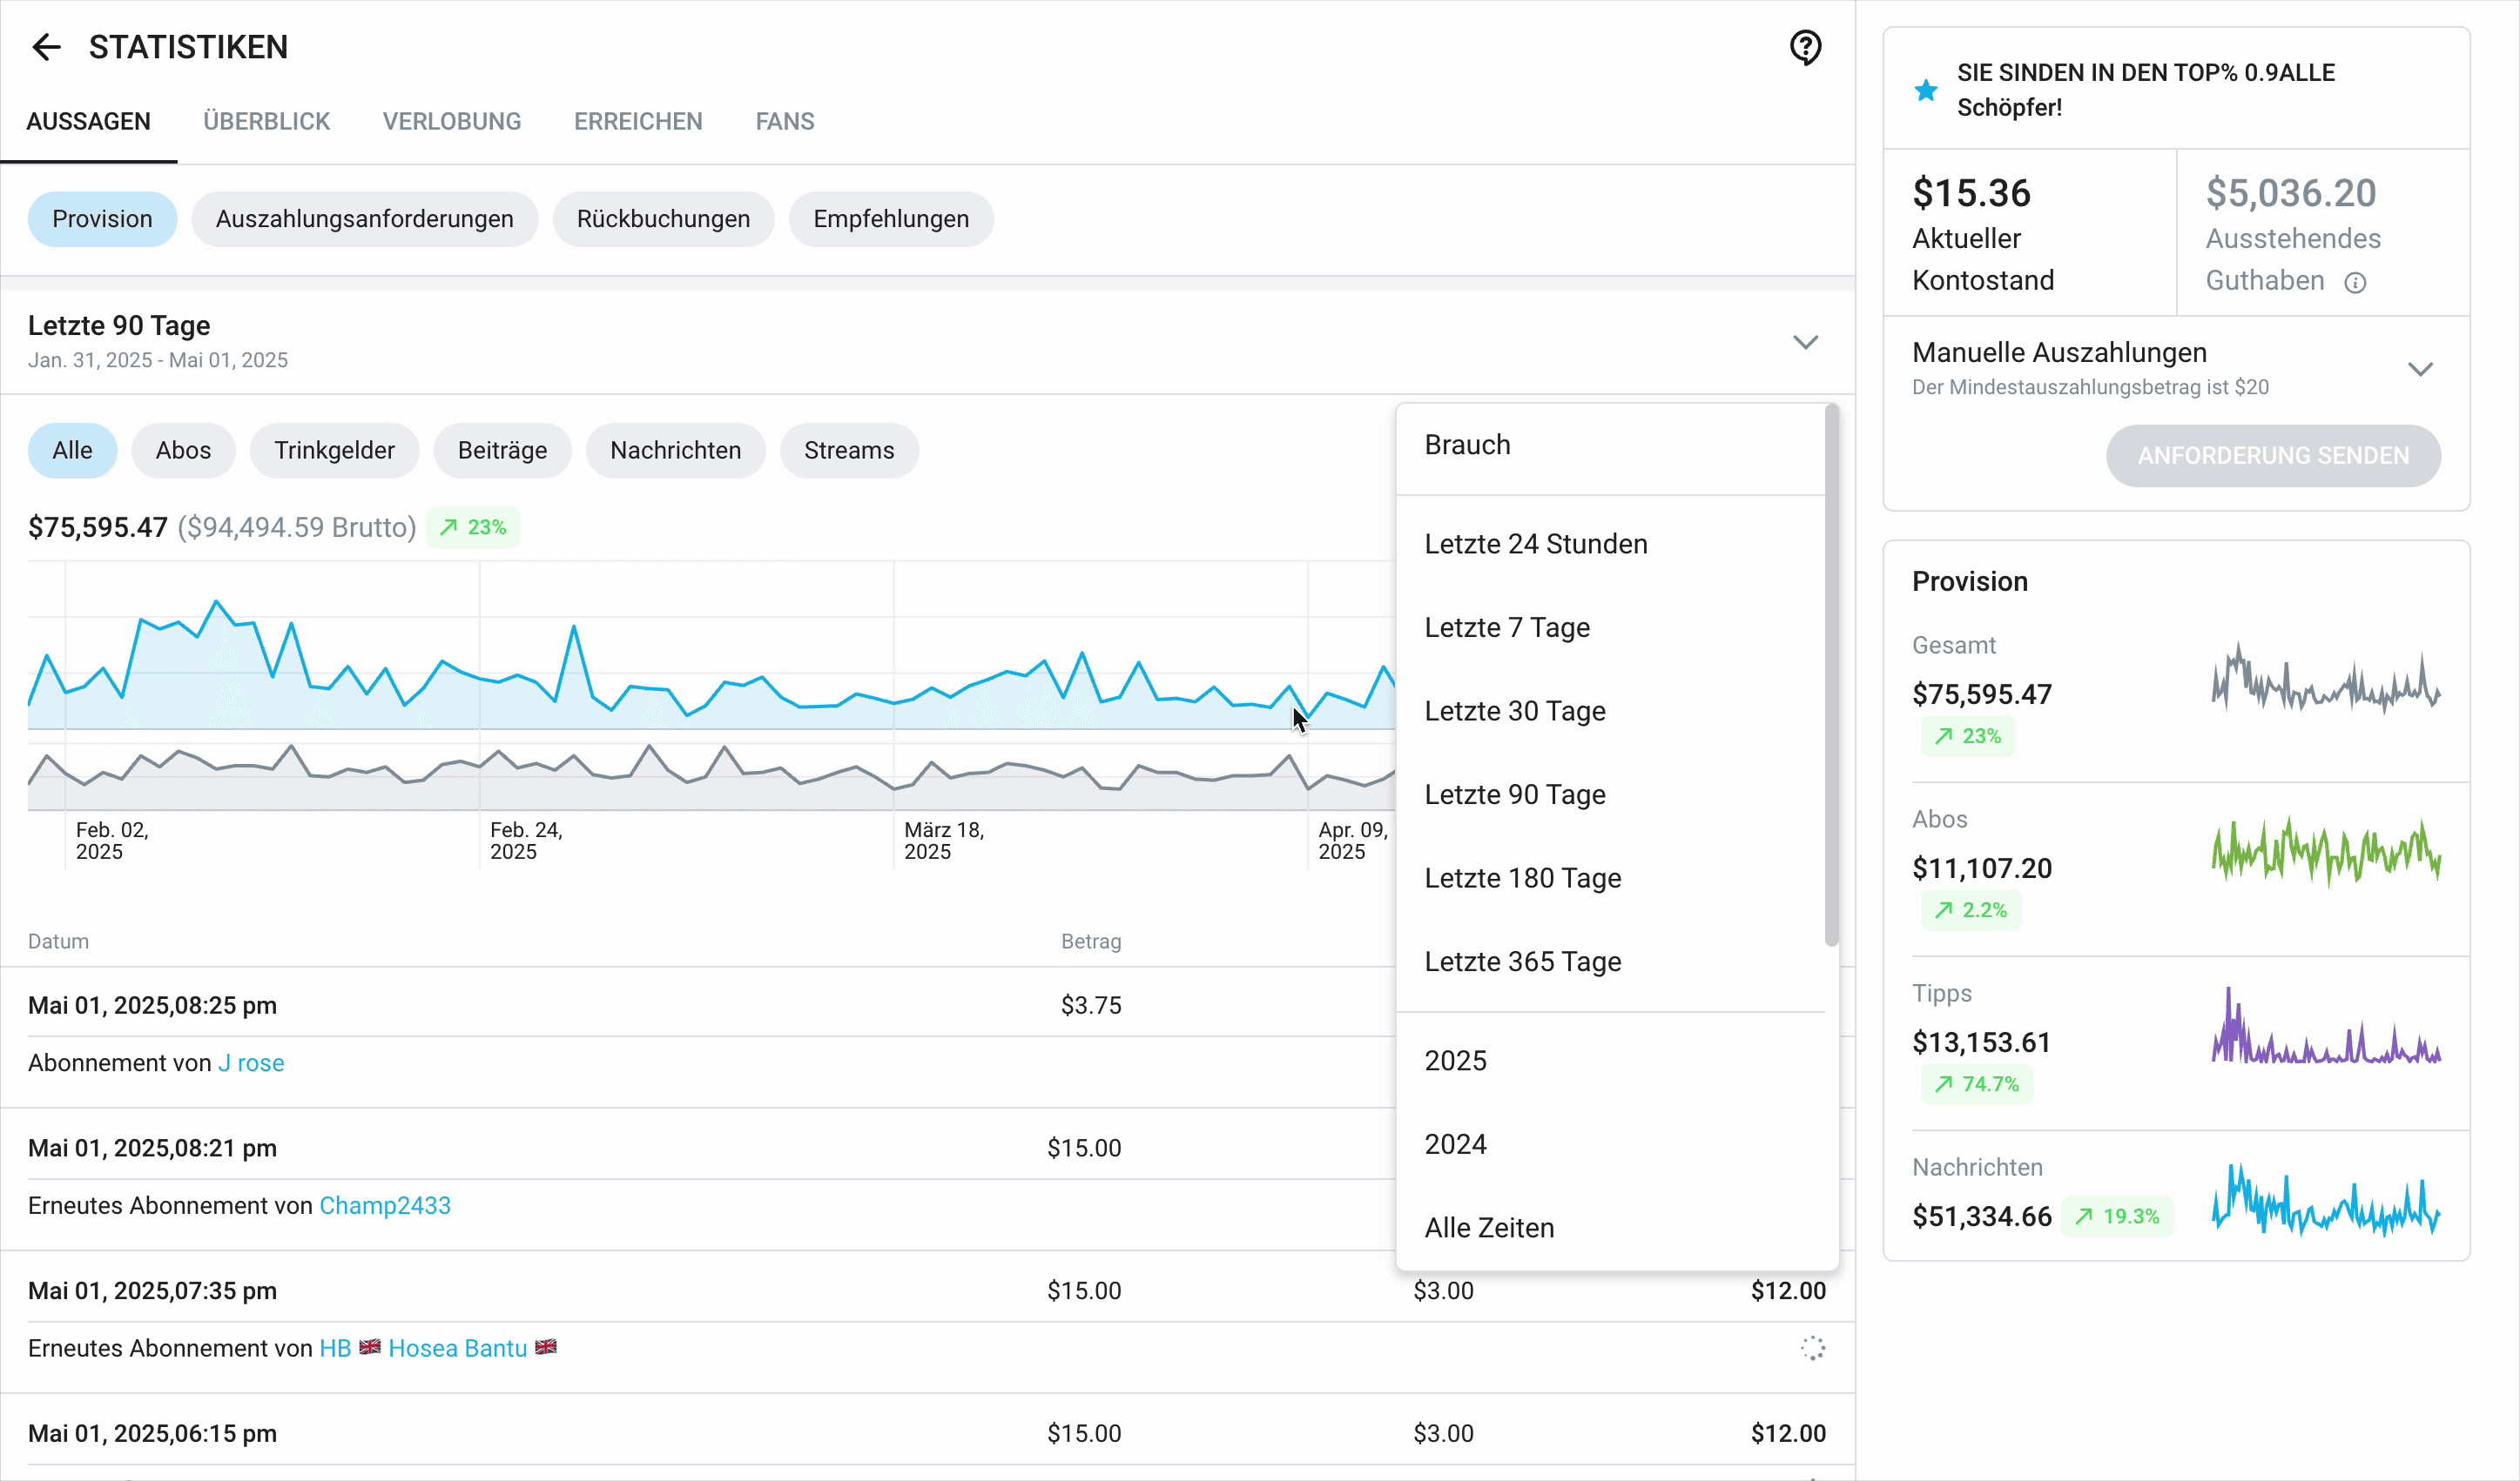Expand the Manuelle Auszahlungen chevron
The image size is (2520, 1481).
2420,369
